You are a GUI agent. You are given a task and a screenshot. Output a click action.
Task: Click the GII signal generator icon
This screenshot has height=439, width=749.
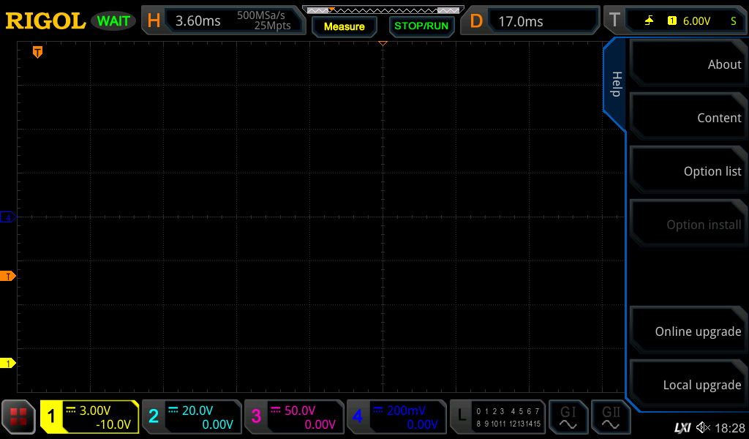[x=611, y=417]
